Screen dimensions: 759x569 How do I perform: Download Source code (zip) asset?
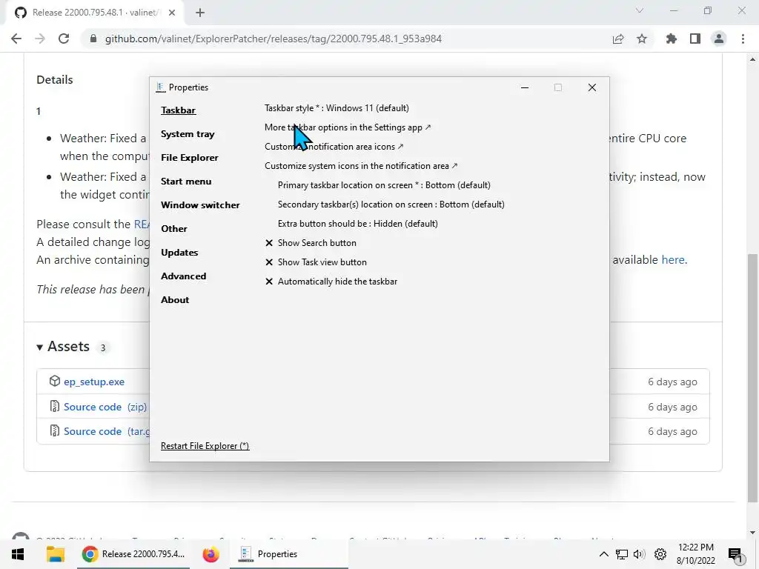point(105,407)
